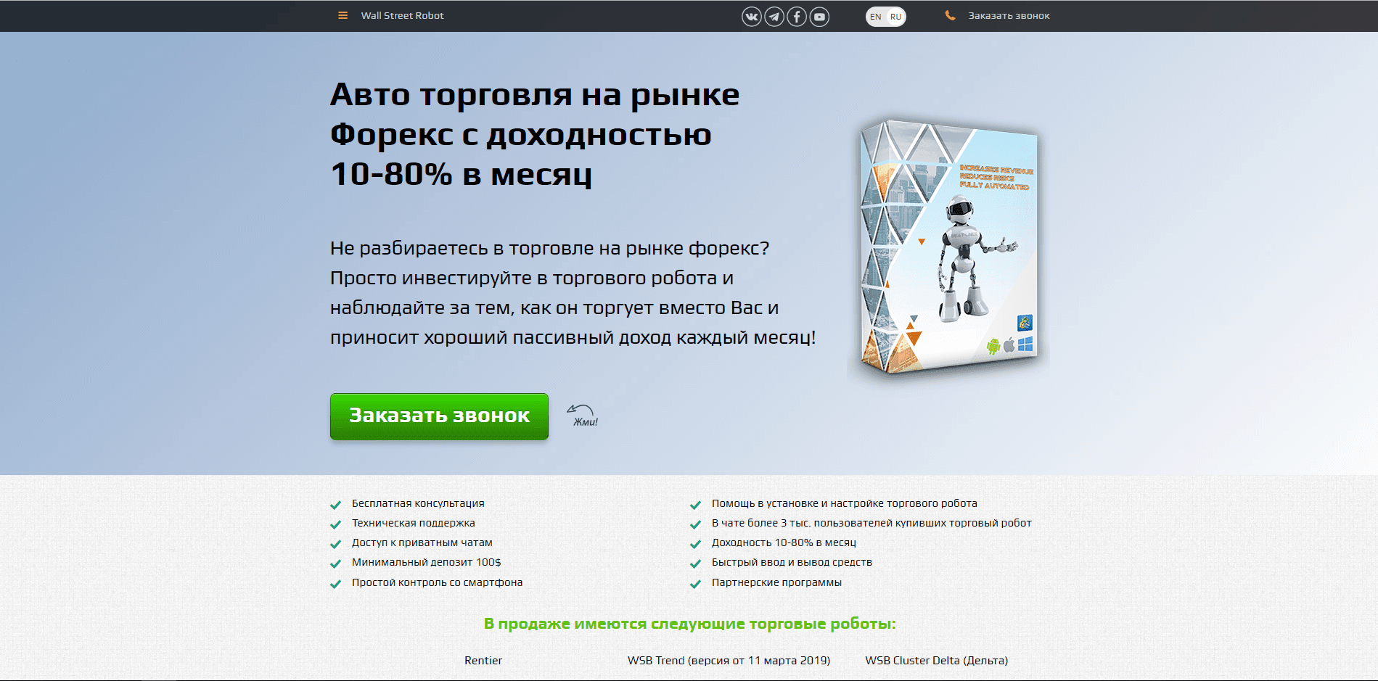This screenshot has width=1378, height=681.
Task: Open the 'Rentier' robot link
Action: [483, 661]
